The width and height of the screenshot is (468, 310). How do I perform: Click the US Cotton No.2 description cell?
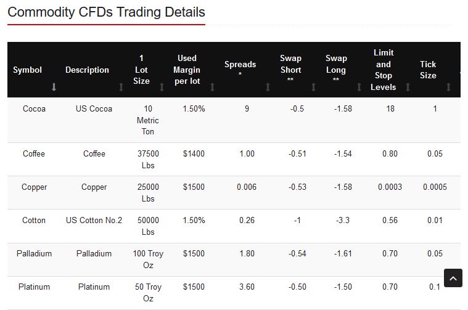pos(94,220)
